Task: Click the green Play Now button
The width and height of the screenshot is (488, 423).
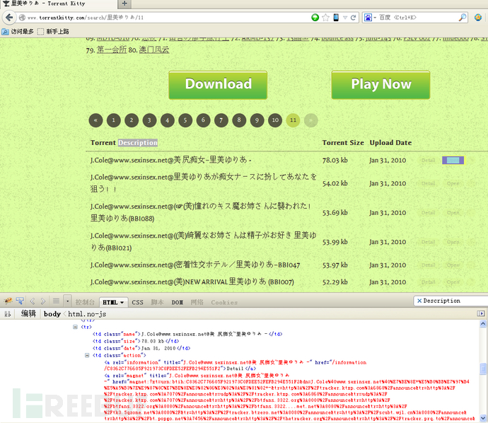Action: coord(380,84)
